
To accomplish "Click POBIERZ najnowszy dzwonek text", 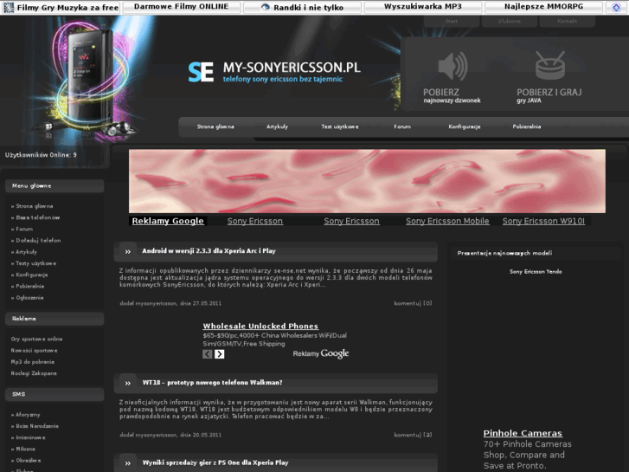I will [452, 95].
